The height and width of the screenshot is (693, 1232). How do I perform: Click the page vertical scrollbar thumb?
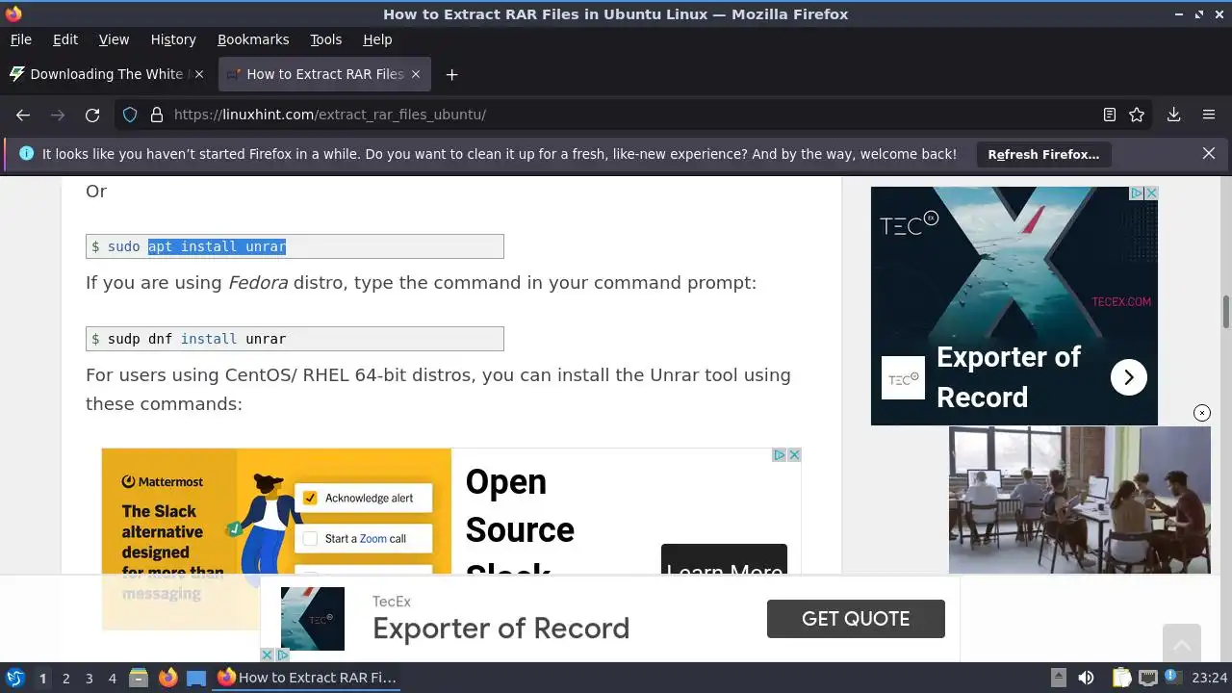[x=1226, y=313]
